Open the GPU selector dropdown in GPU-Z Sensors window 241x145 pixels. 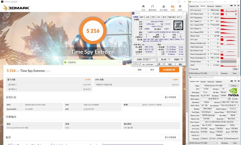tap(203, 73)
